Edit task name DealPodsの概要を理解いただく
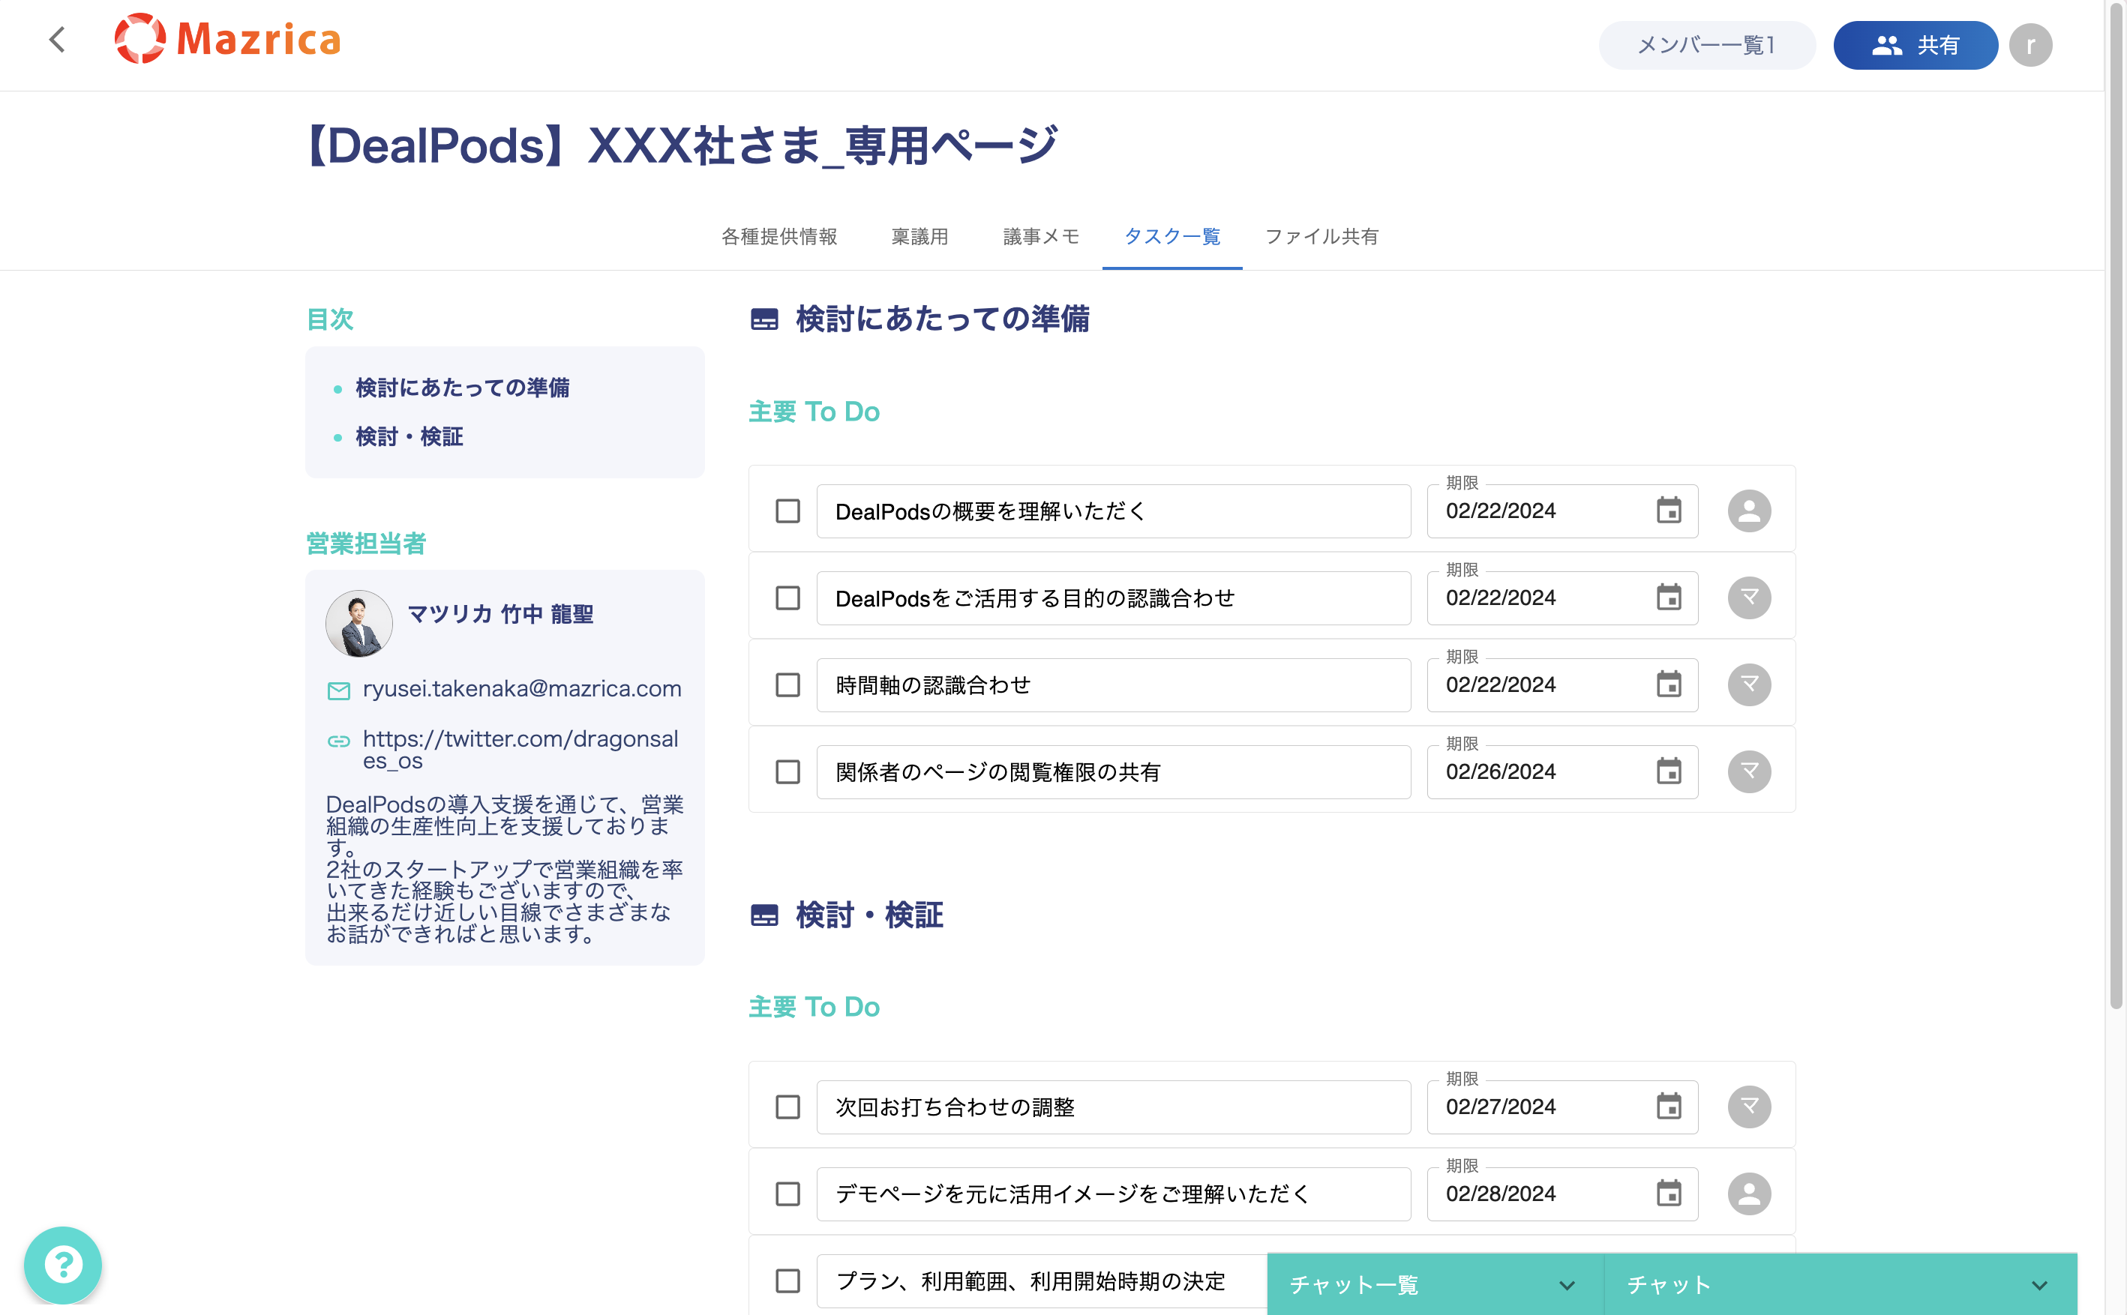Screen dimensions: 2127x1315 click(x=1114, y=511)
